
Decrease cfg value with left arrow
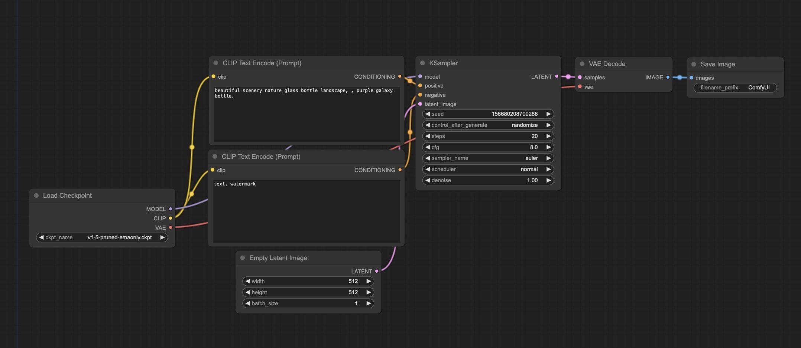[428, 147]
